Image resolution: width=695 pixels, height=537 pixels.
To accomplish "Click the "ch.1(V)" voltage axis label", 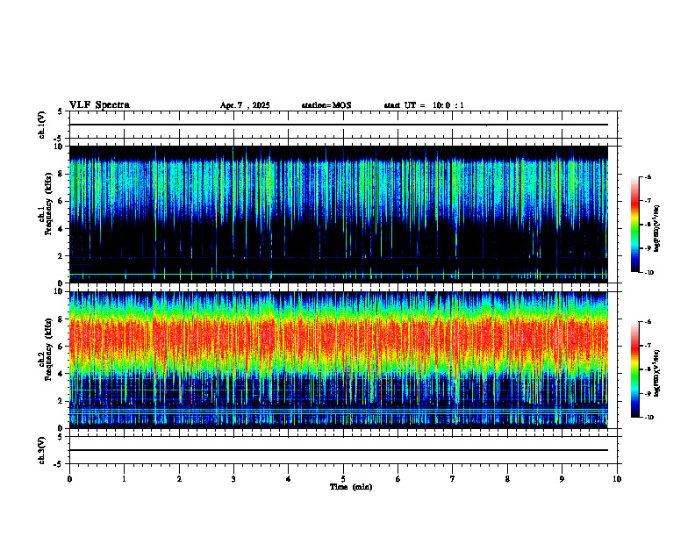I will [x=42, y=125].
